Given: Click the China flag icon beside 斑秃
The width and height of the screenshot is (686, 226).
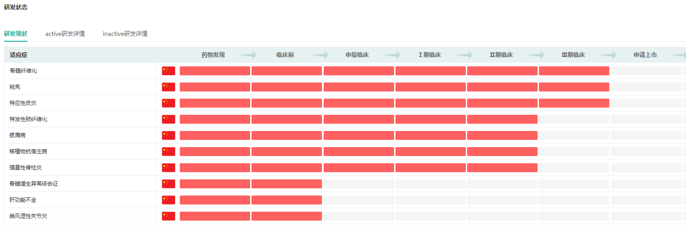Looking at the screenshot, I should click(169, 87).
